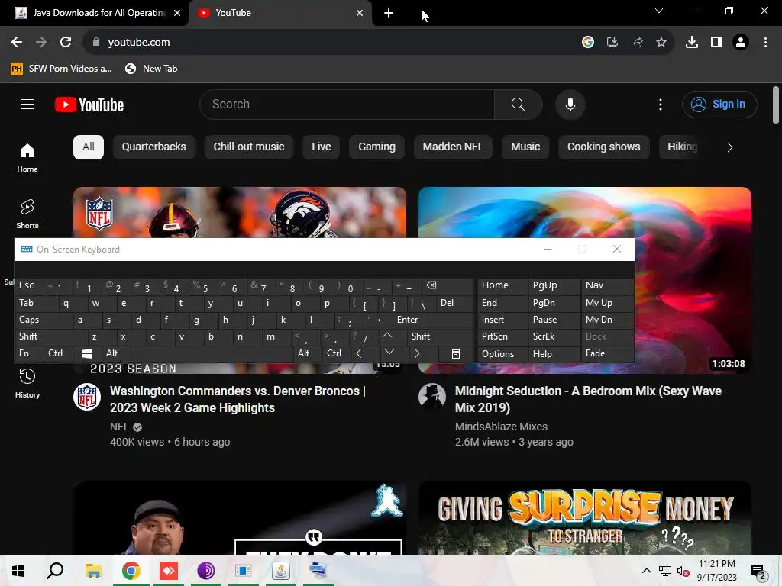Click the YouTube search magnifier button
Screen dimensions: 782x586
tap(519, 104)
